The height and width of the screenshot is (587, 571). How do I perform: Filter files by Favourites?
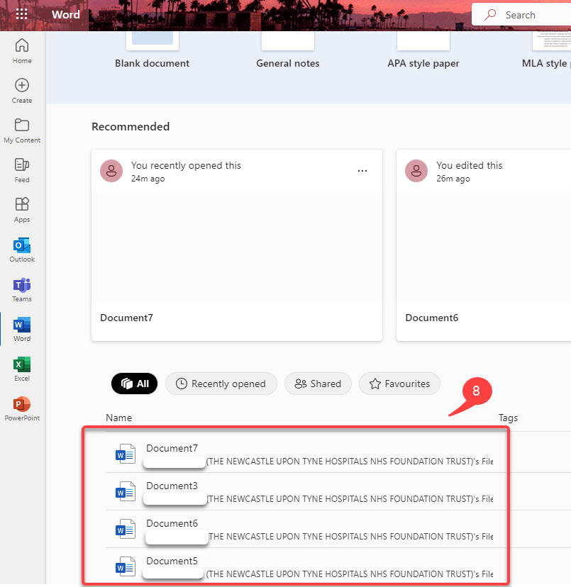coord(399,384)
